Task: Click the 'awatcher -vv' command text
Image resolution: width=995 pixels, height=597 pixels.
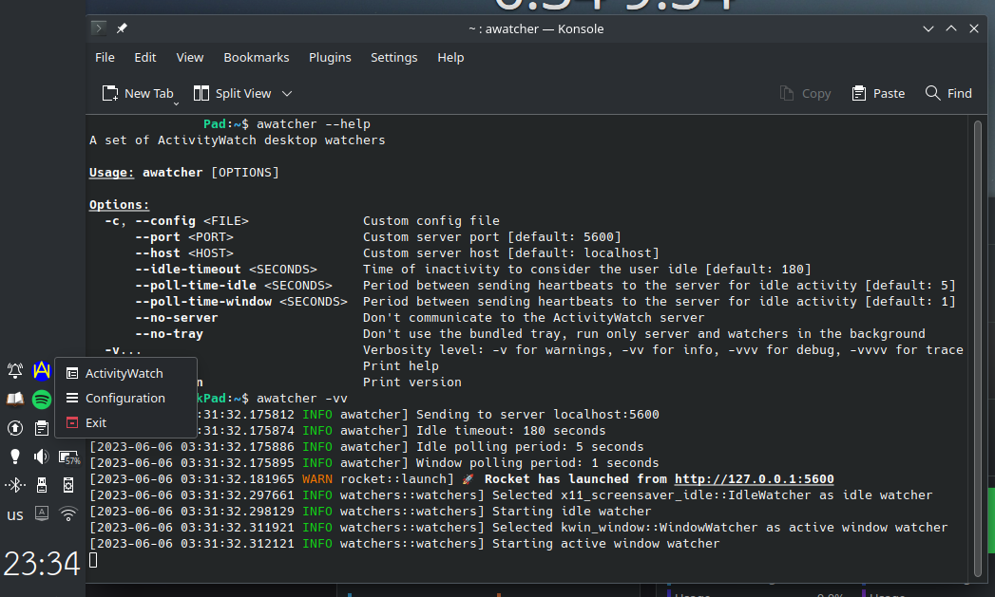Action: pyautogui.click(x=302, y=399)
